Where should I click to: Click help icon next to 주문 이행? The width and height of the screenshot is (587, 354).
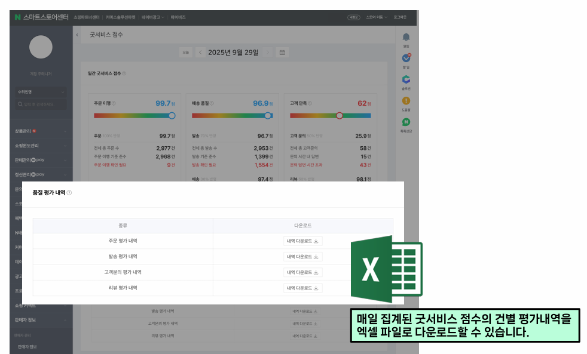click(114, 103)
